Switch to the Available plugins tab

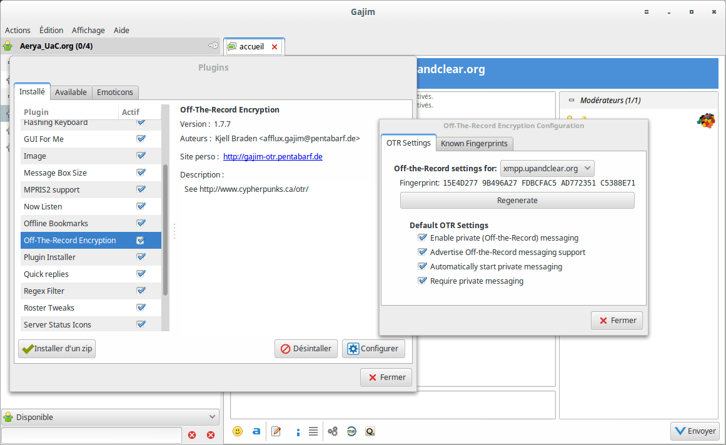click(x=71, y=92)
